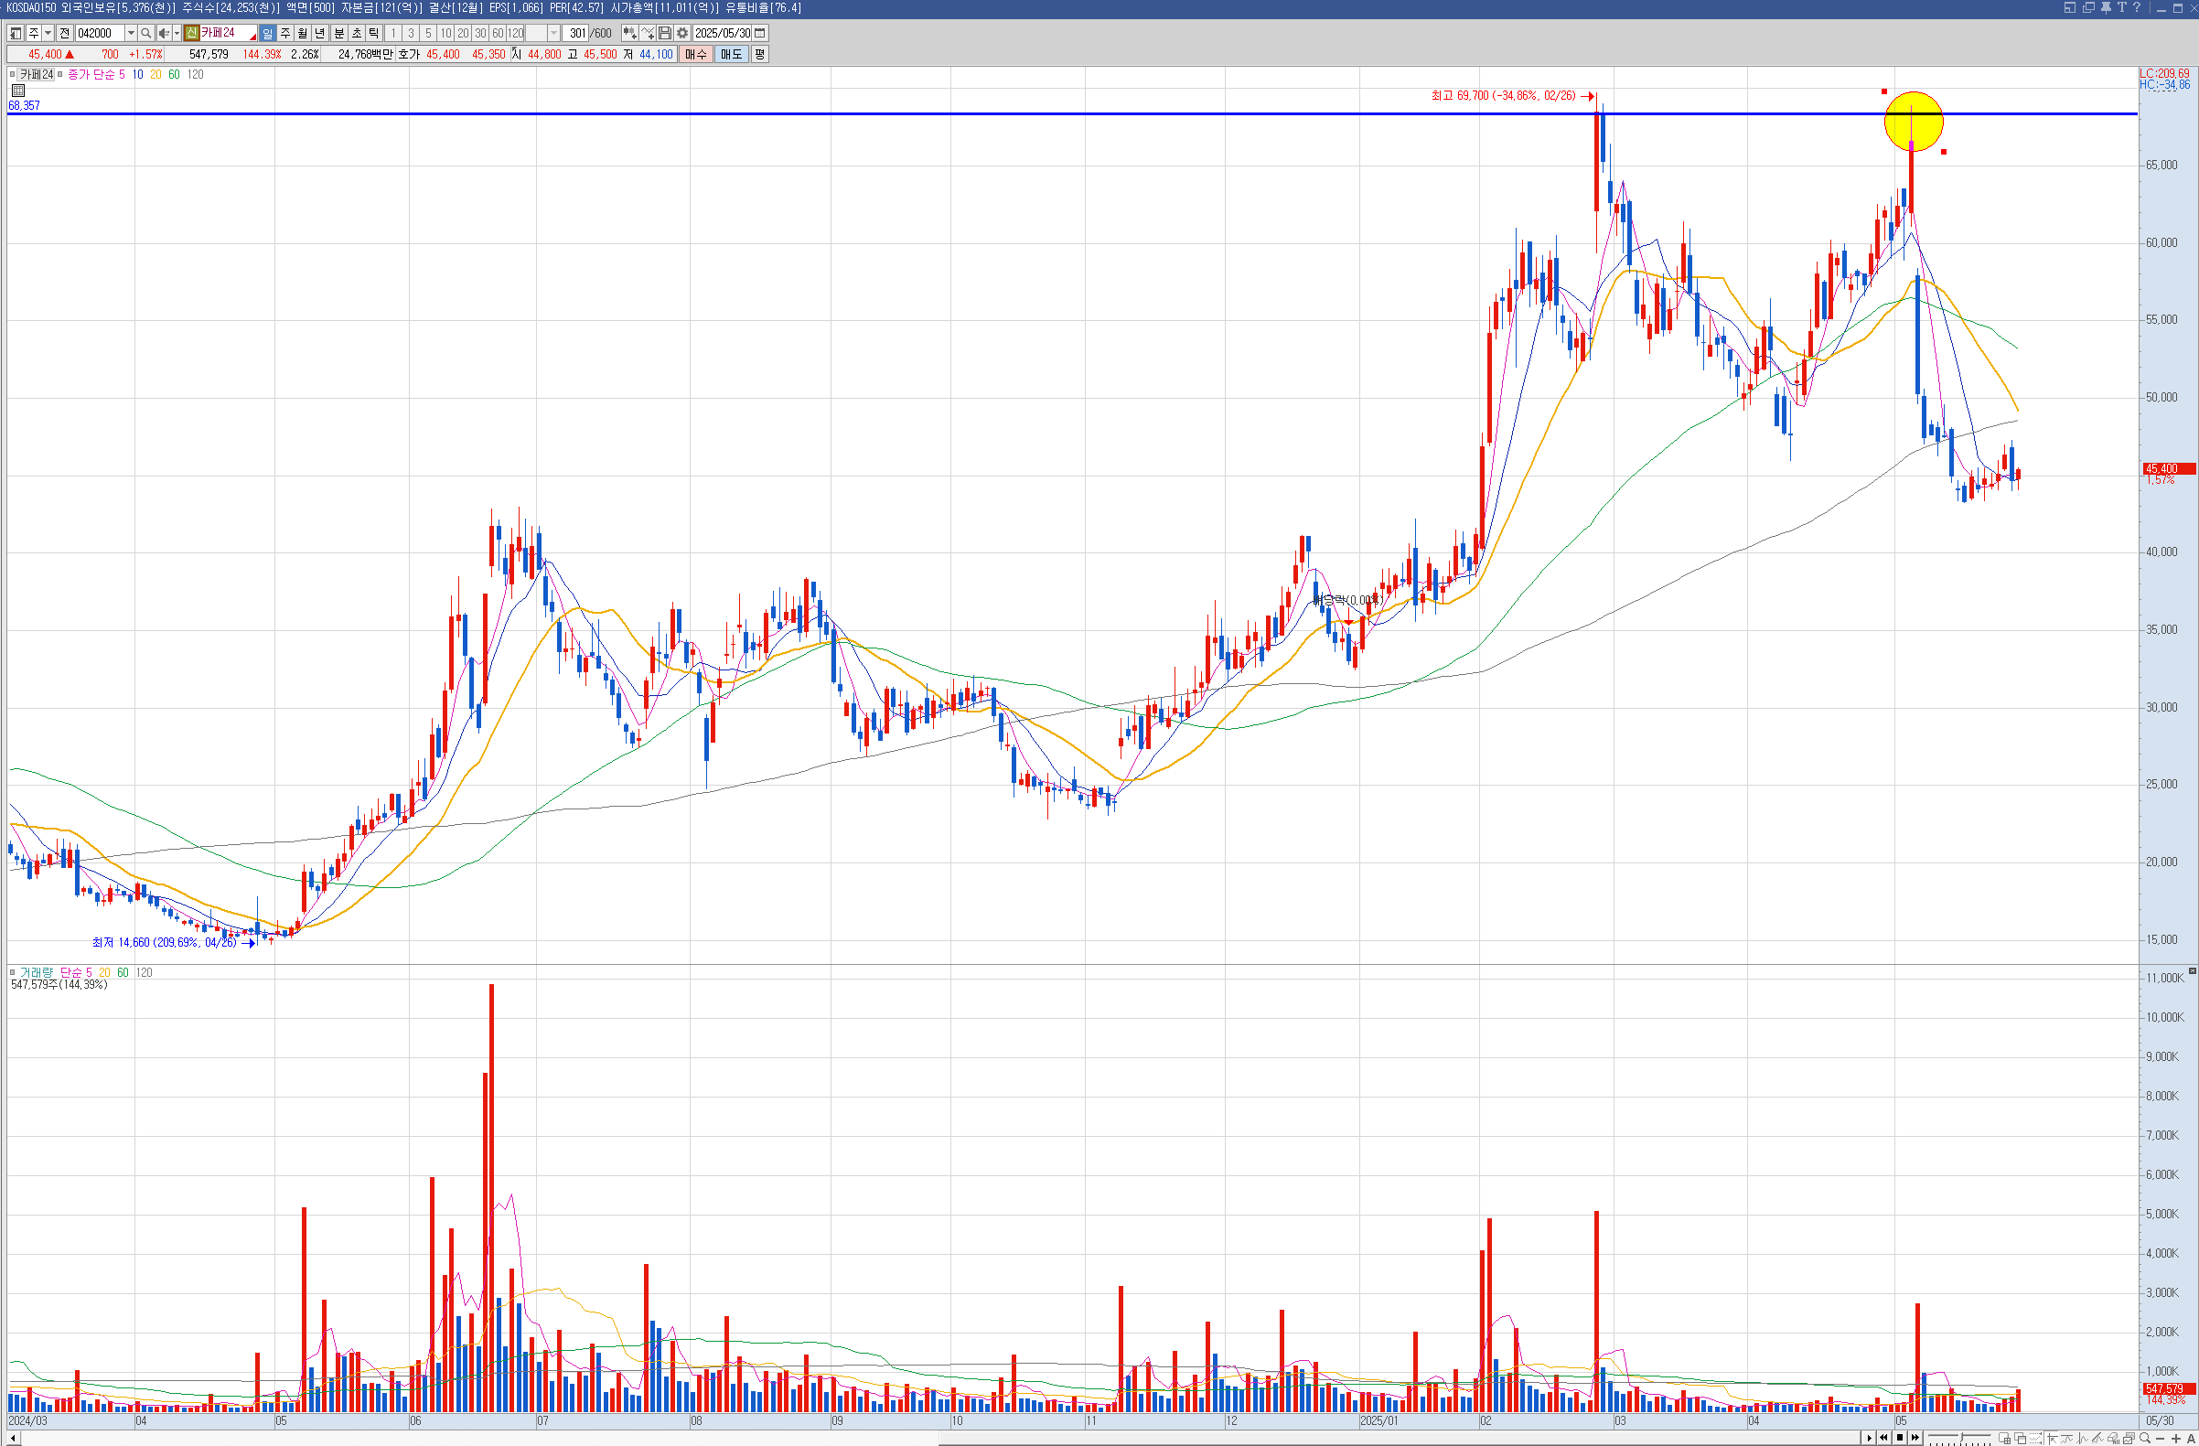The height and width of the screenshot is (1446, 2199).
Task: Click the plus zoom-in icon at bottom
Action: pyautogui.click(x=2176, y=1439)
